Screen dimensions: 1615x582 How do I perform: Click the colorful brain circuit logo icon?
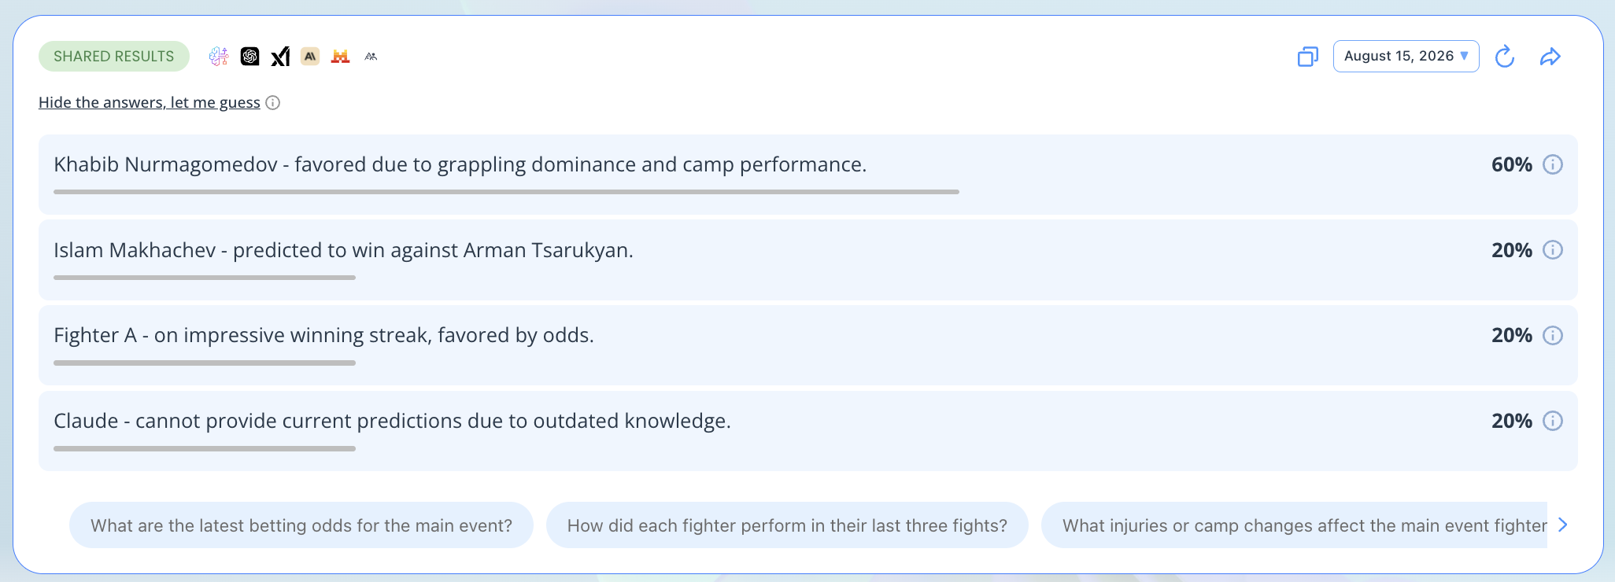tap(219, 56)
